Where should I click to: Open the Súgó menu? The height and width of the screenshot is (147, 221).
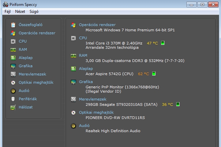coord(34,11)
